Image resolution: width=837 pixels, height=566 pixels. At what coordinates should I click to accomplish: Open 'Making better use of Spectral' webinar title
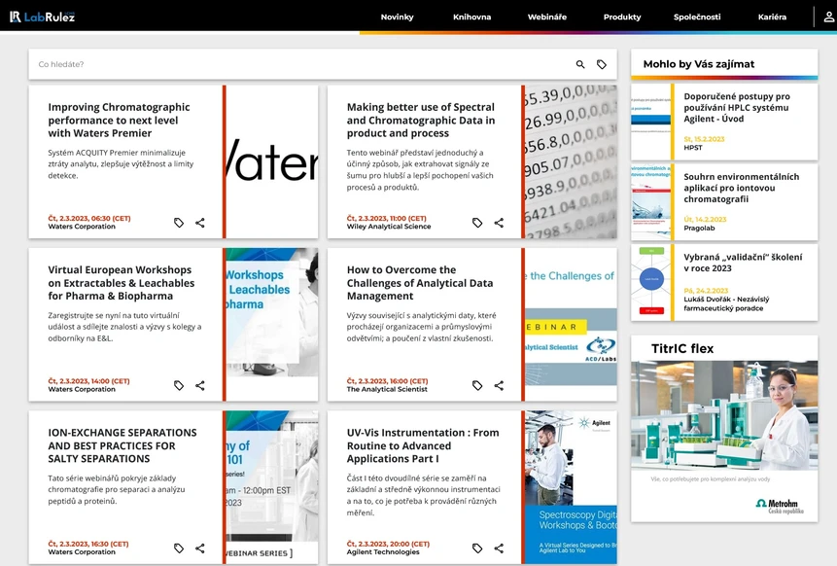(x=421, y=121)
